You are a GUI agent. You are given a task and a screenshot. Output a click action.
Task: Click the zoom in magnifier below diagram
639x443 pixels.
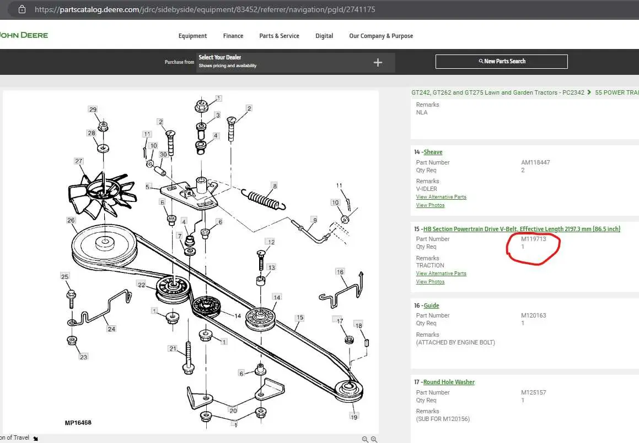[374, 439]
